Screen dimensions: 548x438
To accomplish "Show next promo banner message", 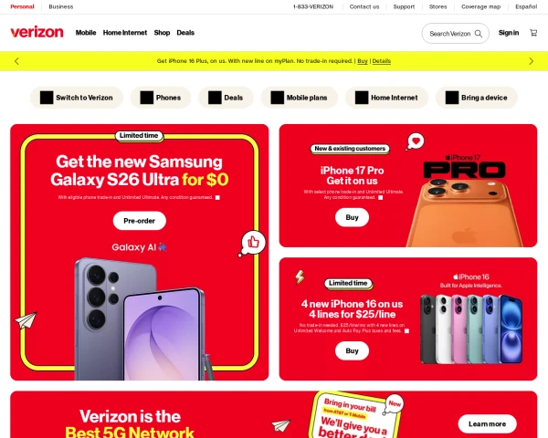I will pos(532,61).
